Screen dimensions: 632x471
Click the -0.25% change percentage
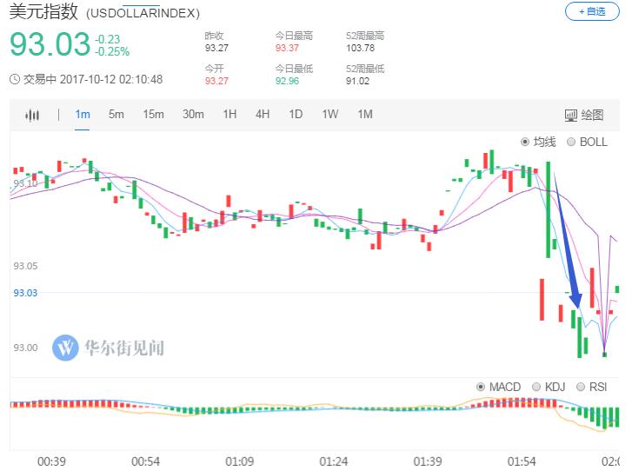[112, 51]
